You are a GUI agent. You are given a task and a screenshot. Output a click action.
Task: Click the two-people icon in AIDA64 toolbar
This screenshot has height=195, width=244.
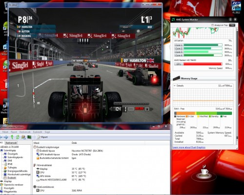tap(23, 137)
